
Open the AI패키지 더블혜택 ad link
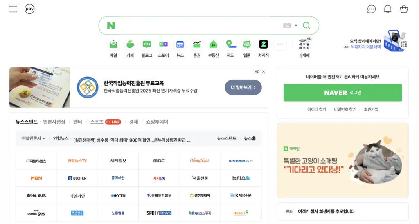(365, 47)
